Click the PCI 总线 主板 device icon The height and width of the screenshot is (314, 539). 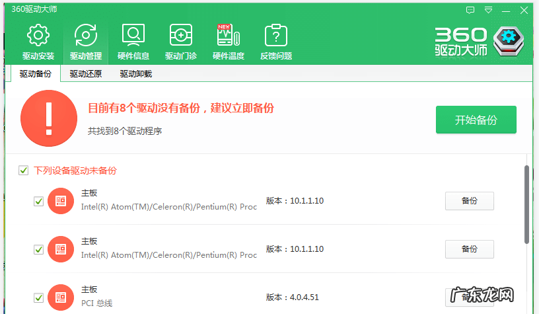coord(61,297)
